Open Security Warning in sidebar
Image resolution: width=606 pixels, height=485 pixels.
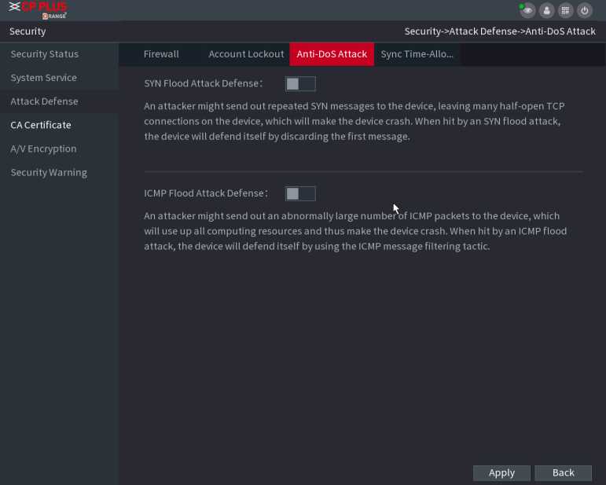49,172
